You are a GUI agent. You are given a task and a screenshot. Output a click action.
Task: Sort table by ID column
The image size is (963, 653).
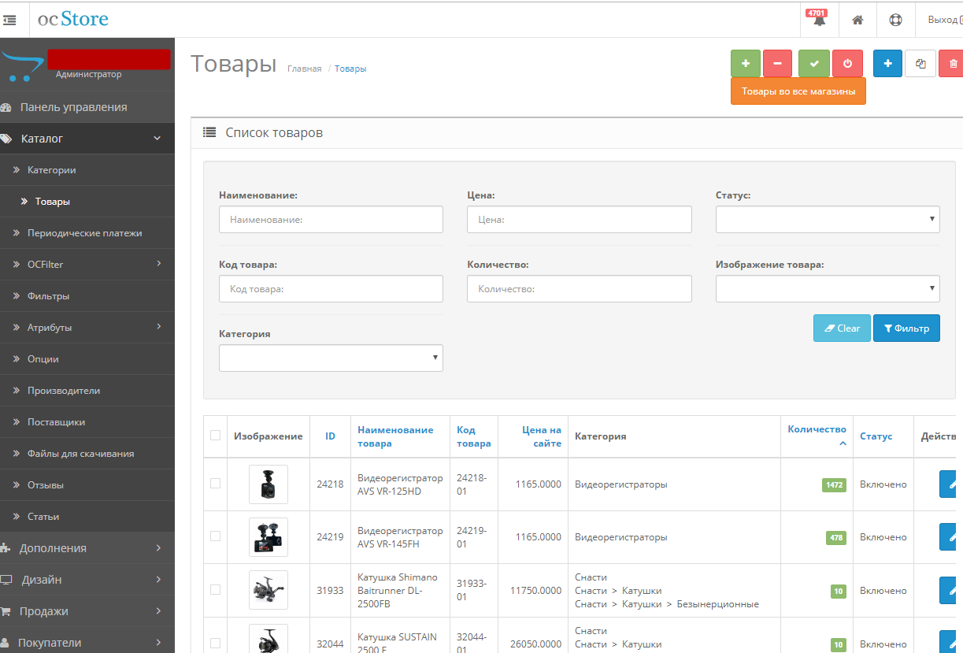[330, 436]
